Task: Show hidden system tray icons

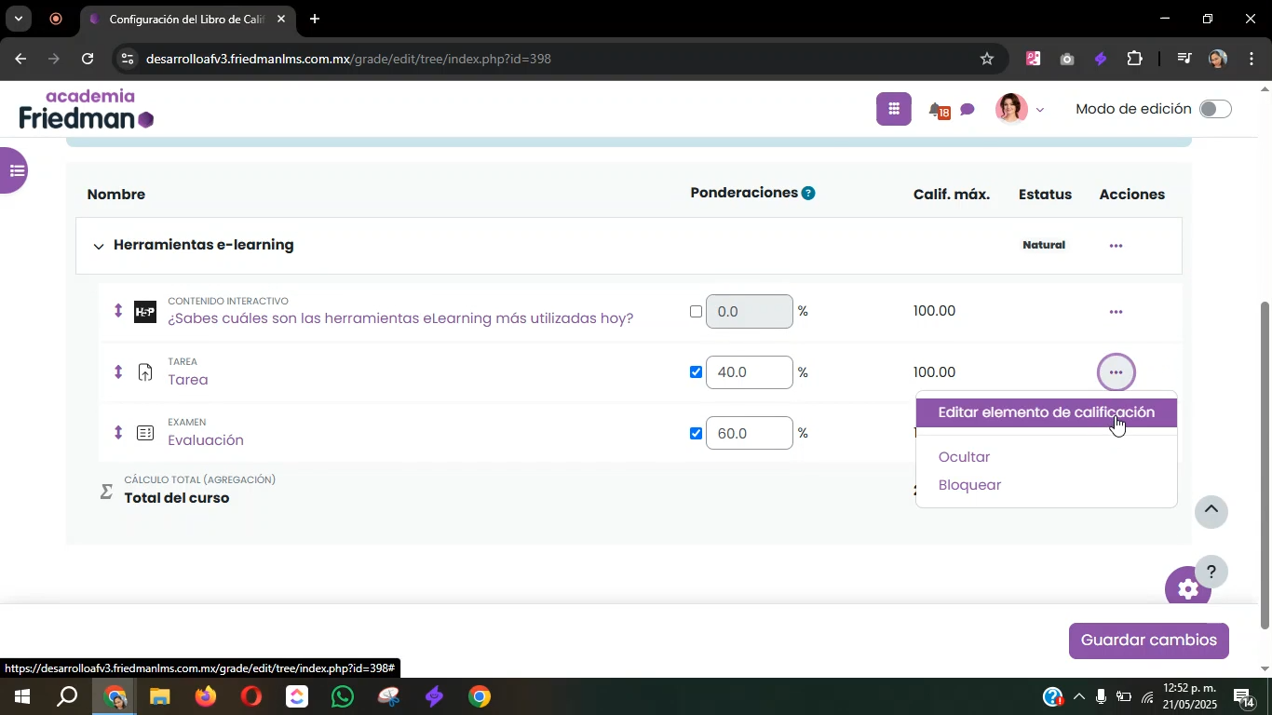Action: [x=1079, y=697]
